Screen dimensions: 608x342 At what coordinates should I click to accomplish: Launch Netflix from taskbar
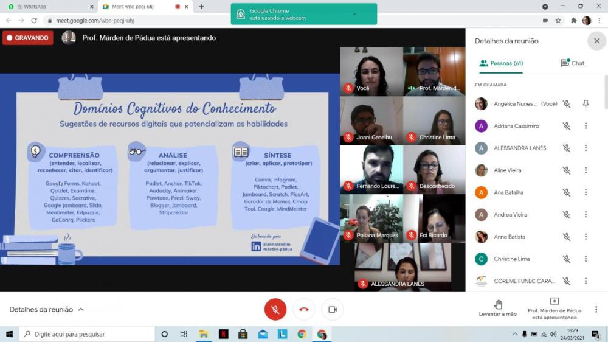(x=223, y=334)
